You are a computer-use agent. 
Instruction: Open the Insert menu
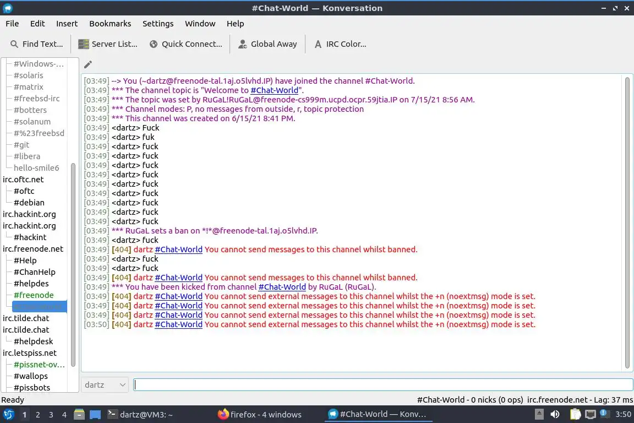67,24
